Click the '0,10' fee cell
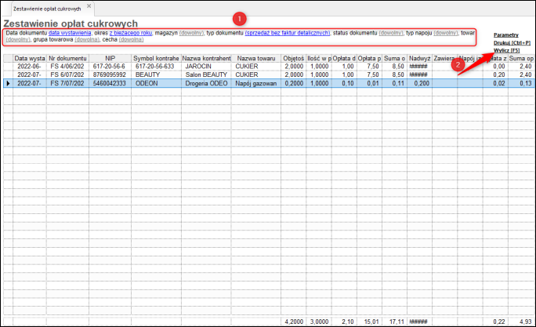Image resolution: width=536 pixels, height=327 pixels. 344,83
